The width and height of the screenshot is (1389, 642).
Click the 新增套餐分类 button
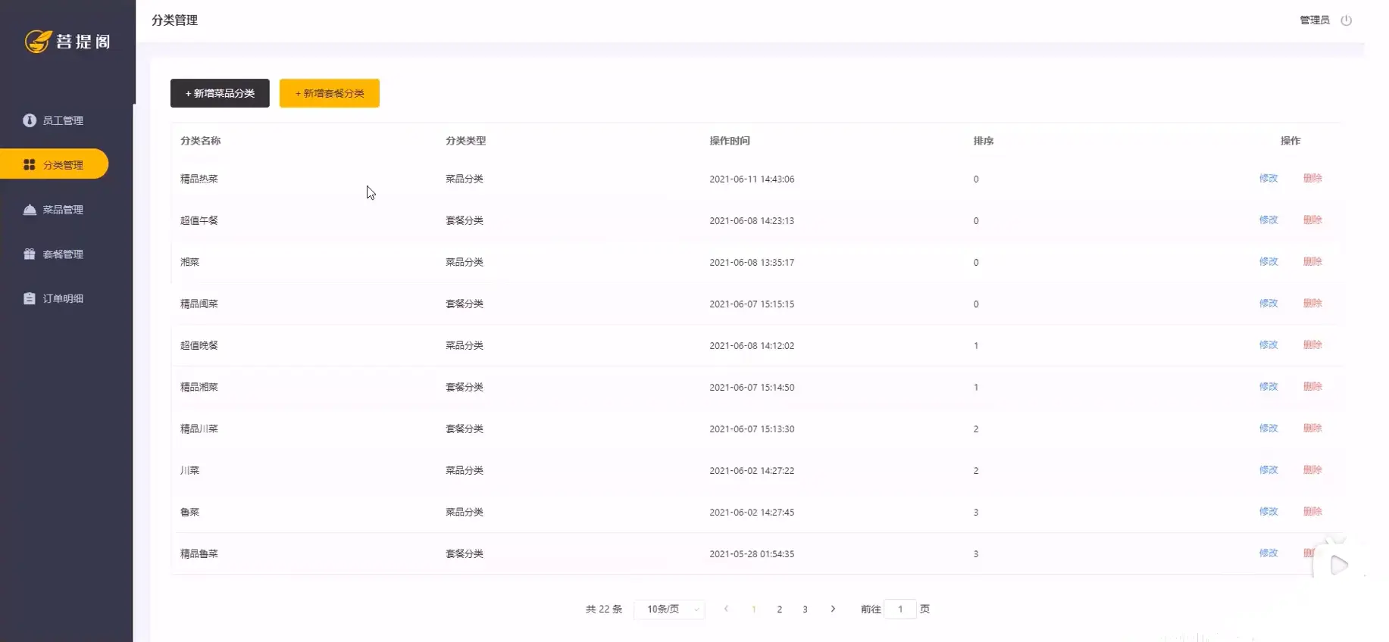330,93
